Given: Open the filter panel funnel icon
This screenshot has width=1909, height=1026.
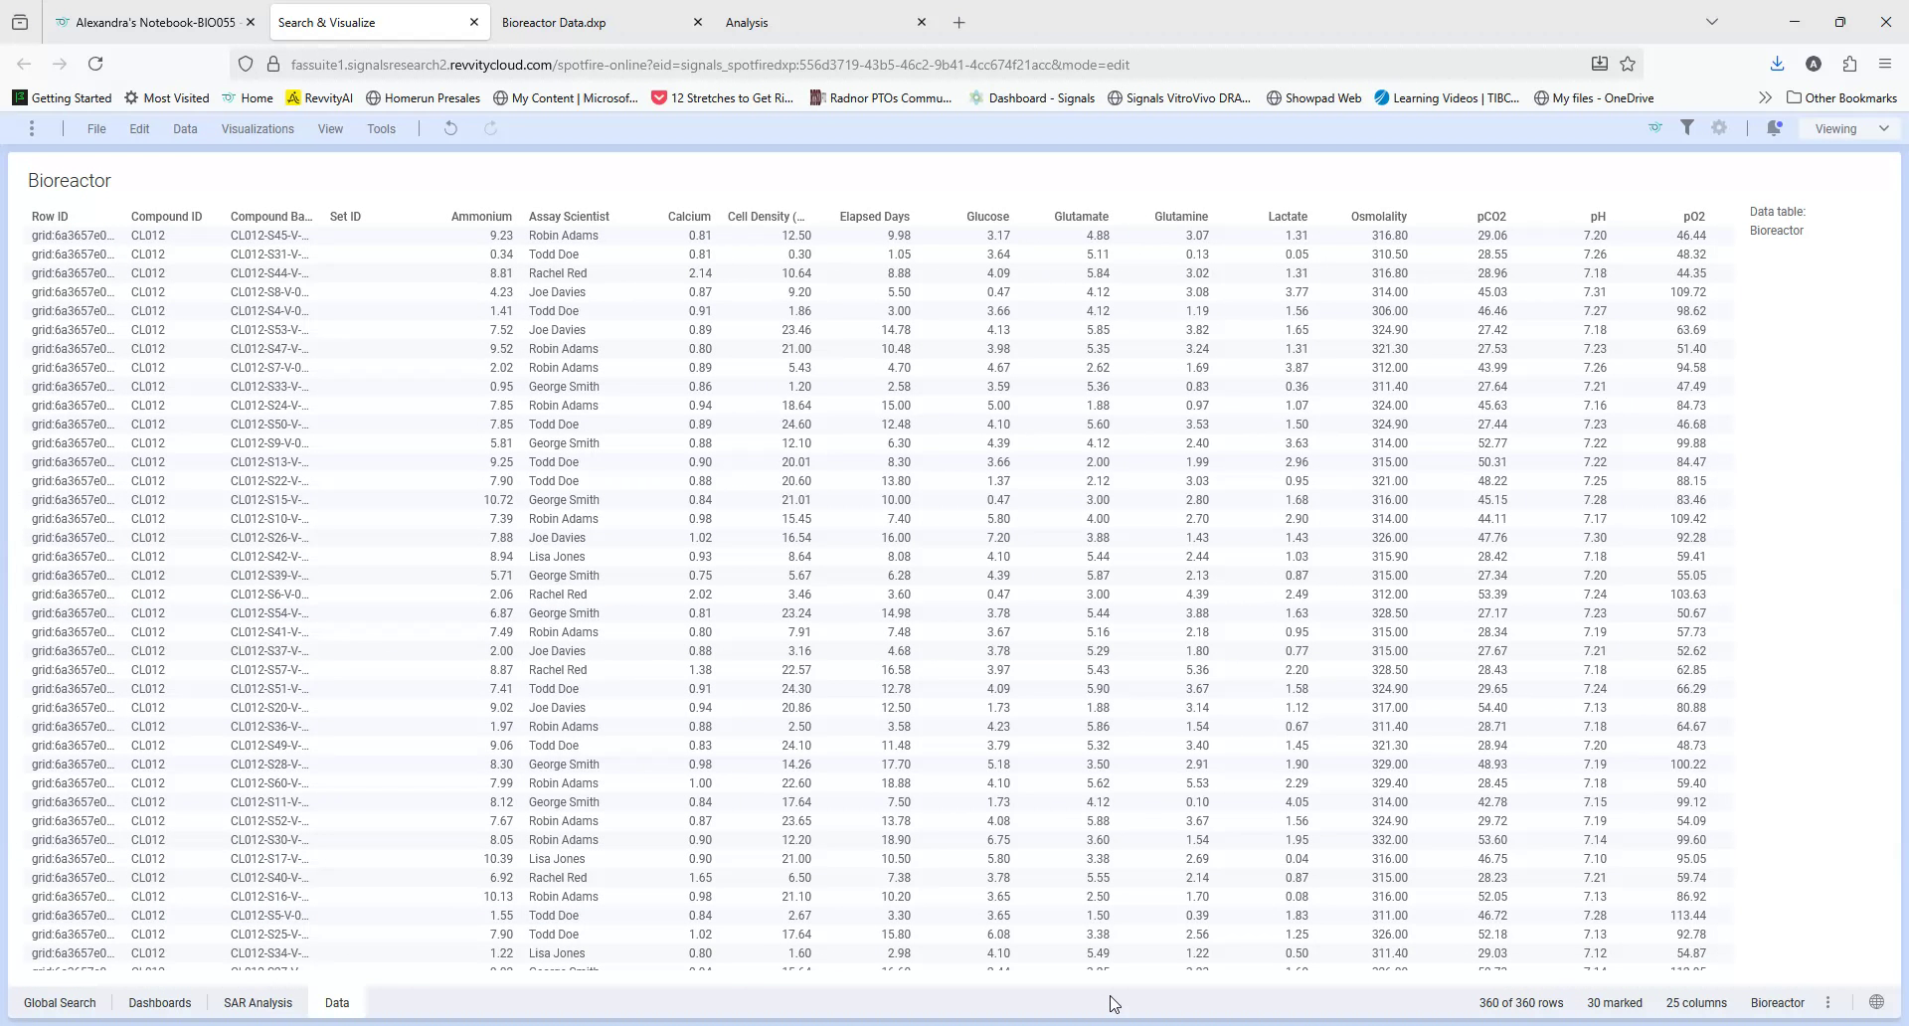Looking at the screenshot, I should point(1687,128).
